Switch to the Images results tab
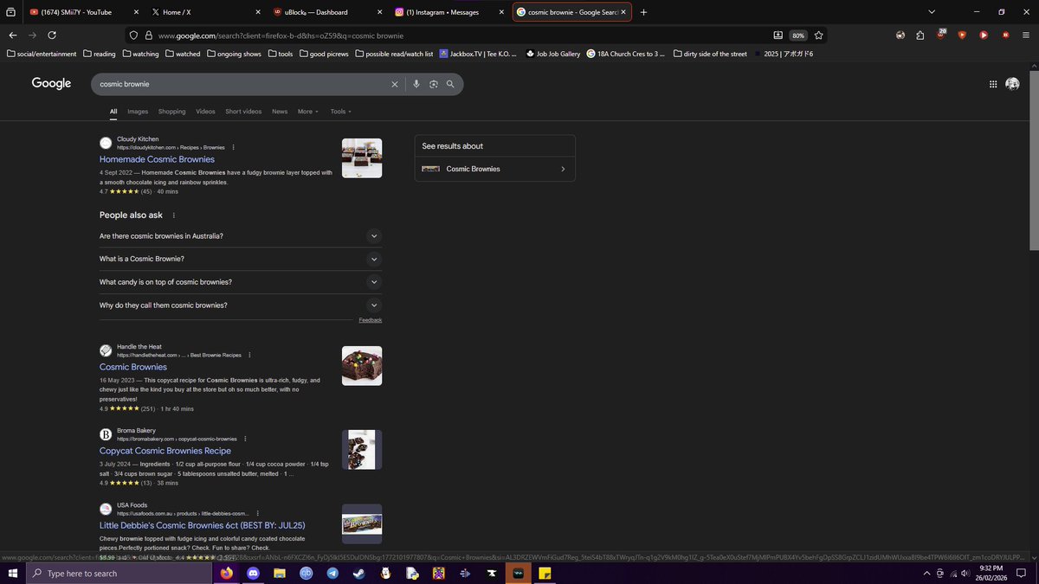 (x=138, y=112)
